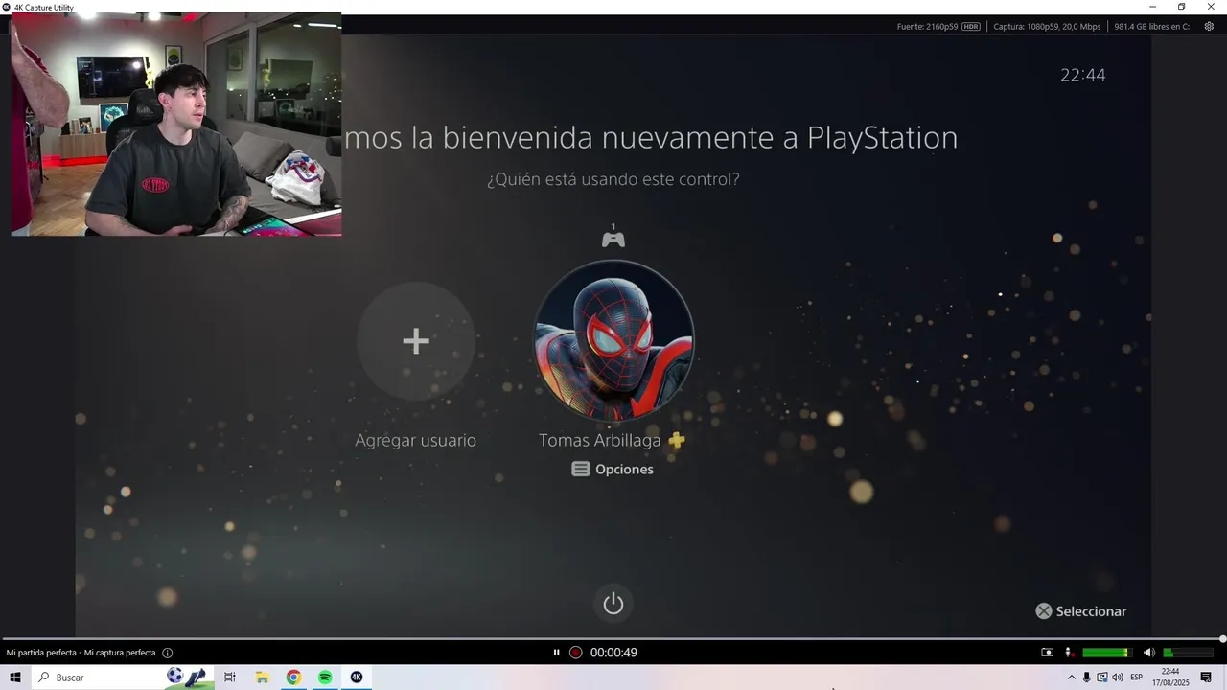Open Task View on the taskbar
1227x690 pixels.
[x=230, y=678]
